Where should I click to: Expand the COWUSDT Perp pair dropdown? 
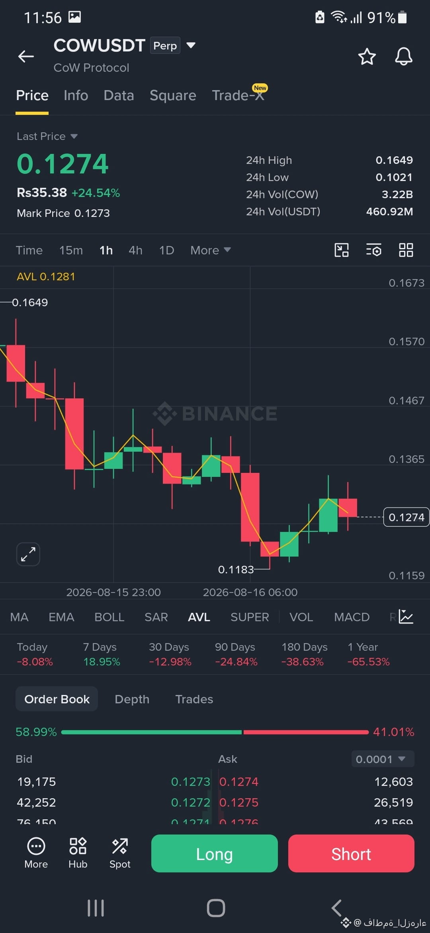pyautogui.click(x=191, y=45)
